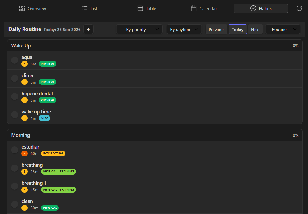Viewport: 308px width, 214px height.
Task: Click the clean habit title
Action: click(27, 201)
